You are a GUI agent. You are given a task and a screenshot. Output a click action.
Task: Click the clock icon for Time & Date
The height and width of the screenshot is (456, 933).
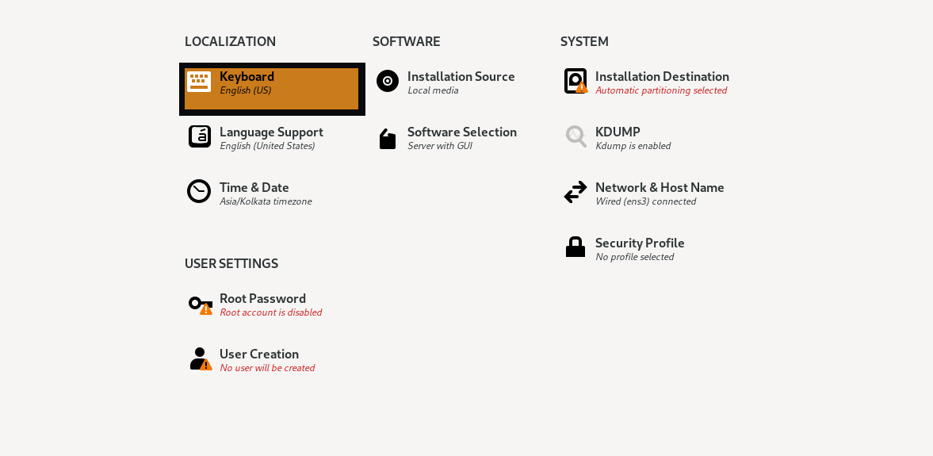coord(199,191)
